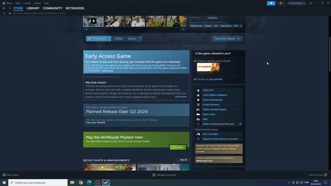Click the Steam Achievements icon
This screenshot has height=186, width=331.
(x=198, y=100)
